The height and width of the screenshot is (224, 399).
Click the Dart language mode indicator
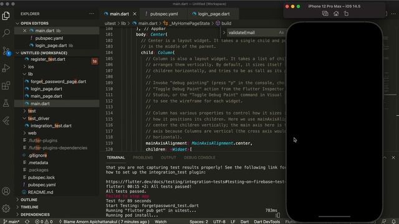pos(244,222)
